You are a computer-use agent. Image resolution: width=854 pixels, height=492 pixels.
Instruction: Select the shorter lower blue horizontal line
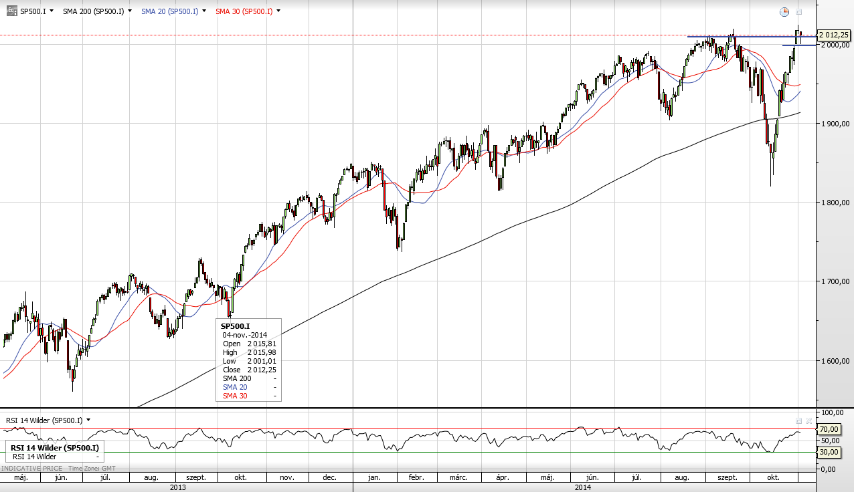pyautogui.click(x=799, y=45)
